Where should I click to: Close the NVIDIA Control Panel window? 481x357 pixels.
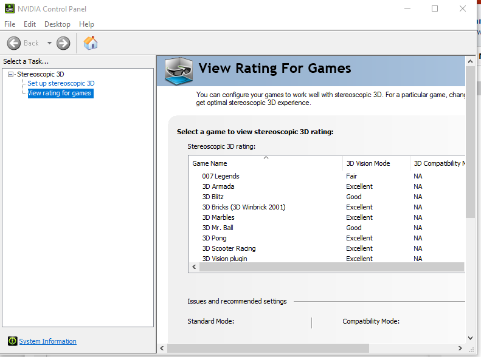(x=463, y=8)
